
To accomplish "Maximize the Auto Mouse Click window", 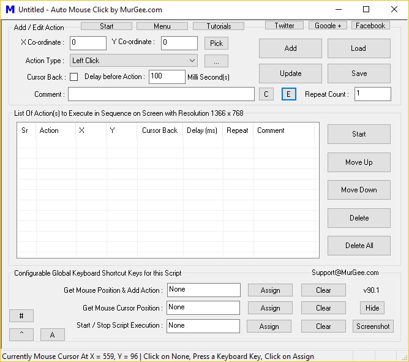I will pos(366,9).
